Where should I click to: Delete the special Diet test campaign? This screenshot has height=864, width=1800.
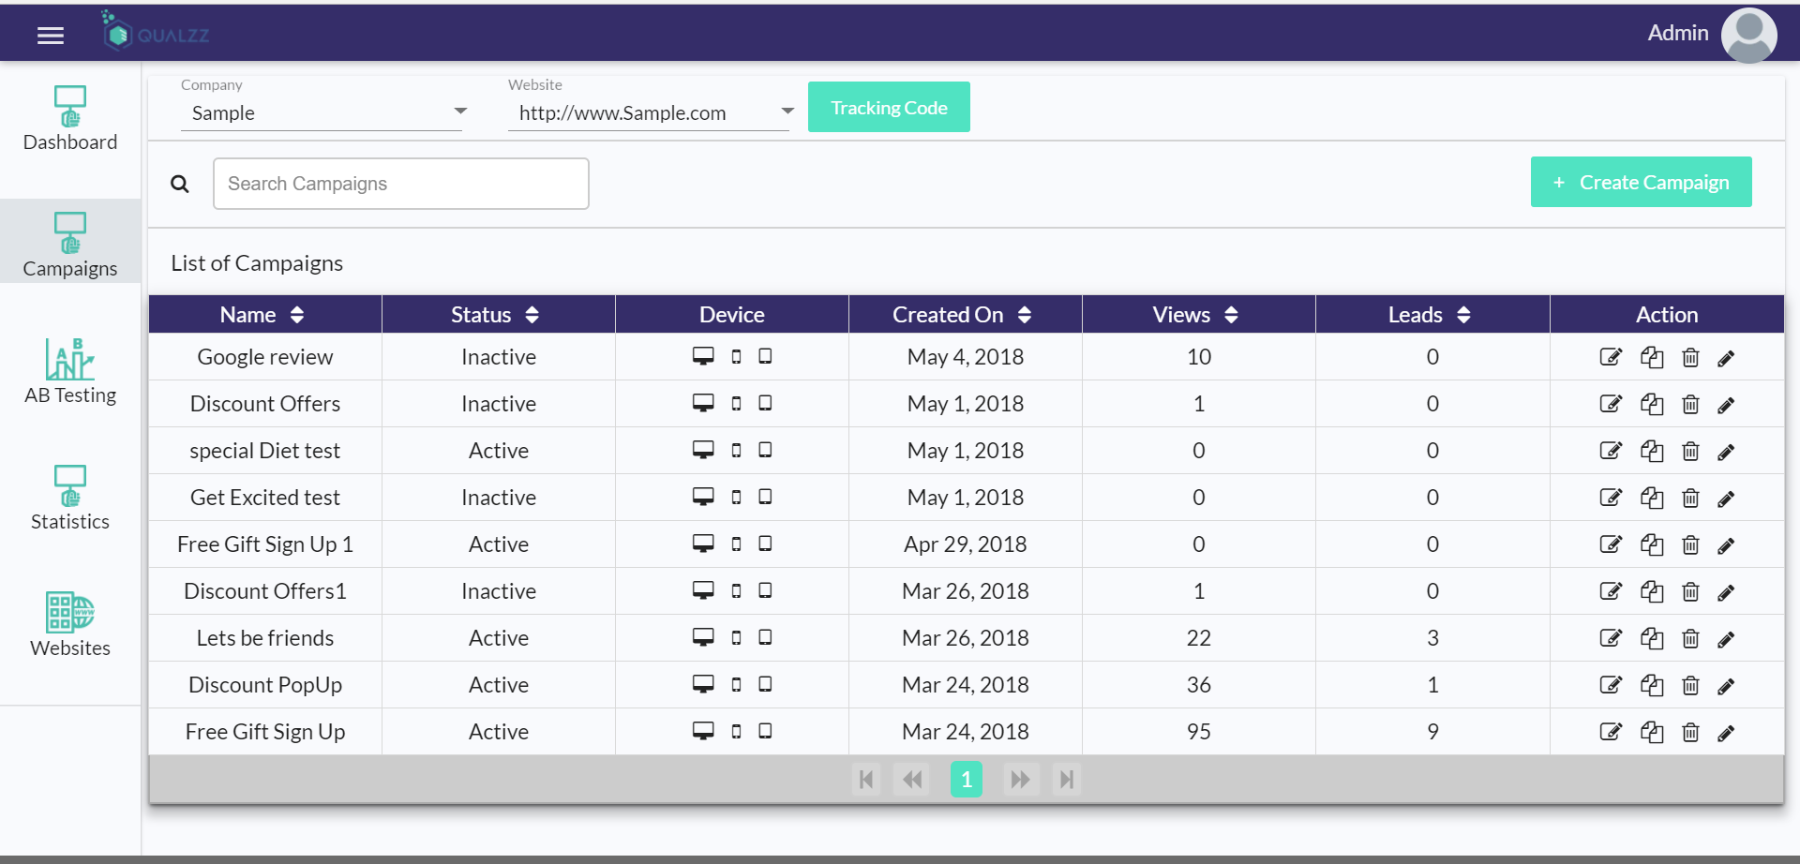1690,451
